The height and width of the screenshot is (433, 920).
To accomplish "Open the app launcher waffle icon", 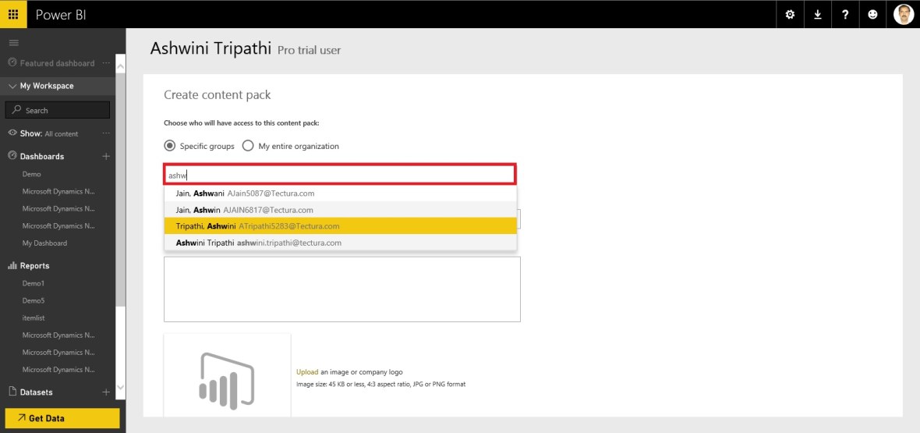I will tap(13, 14).
